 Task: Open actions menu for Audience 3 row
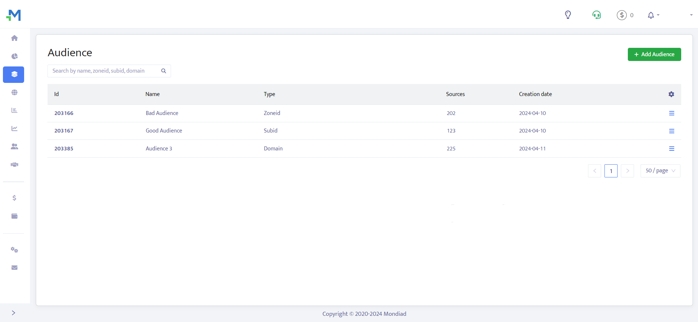click(671, 149)
